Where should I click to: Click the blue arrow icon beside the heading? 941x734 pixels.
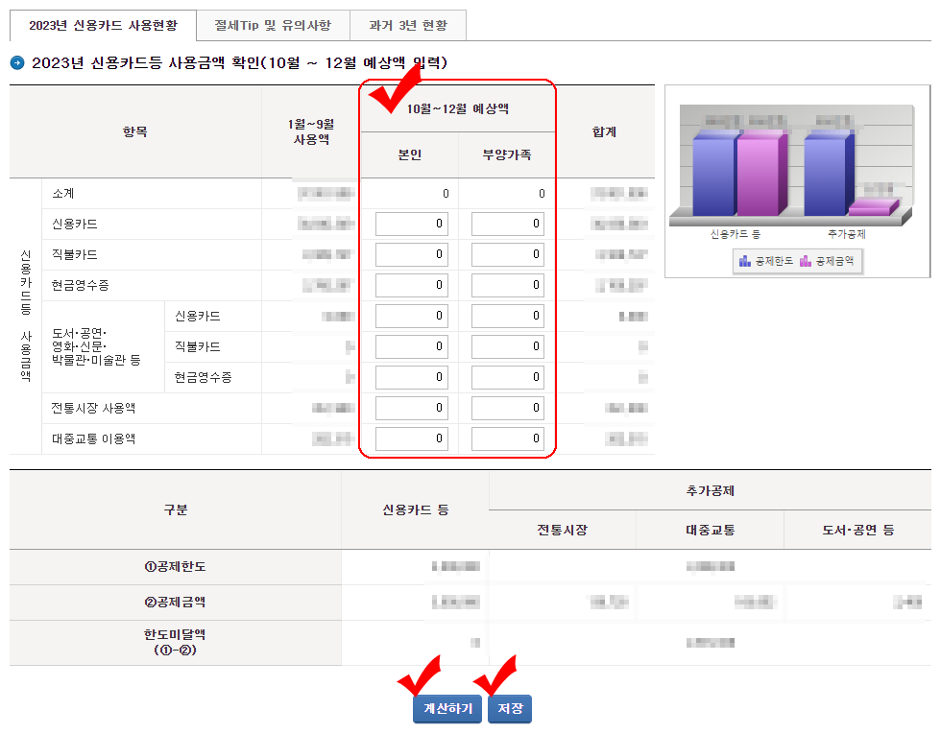coord(14,56)
